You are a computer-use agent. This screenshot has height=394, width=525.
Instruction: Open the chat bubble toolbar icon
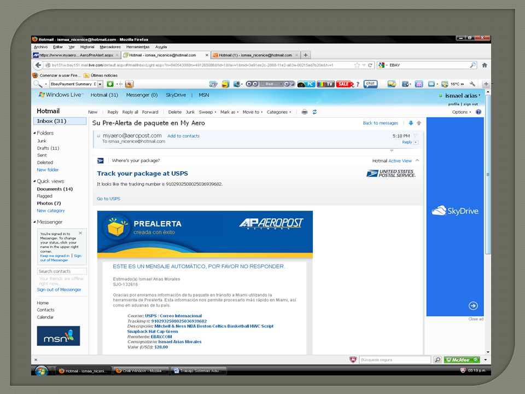click(370, 84)
